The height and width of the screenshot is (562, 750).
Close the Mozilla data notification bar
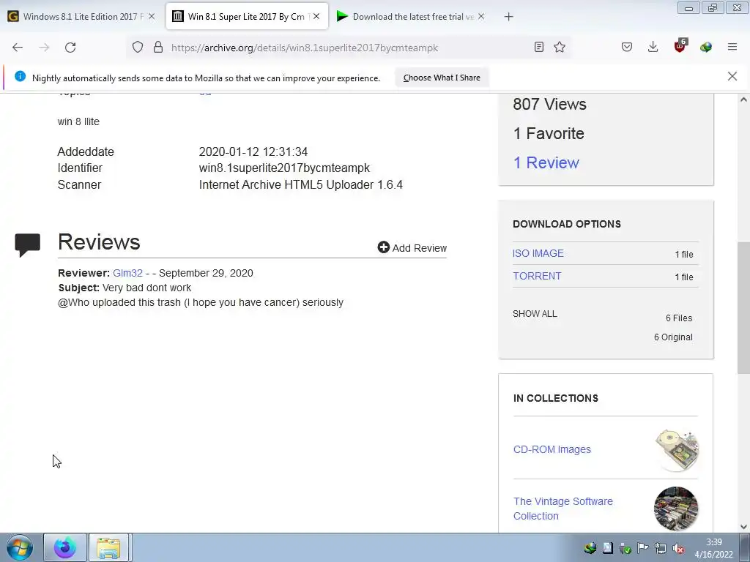point(732,76)
